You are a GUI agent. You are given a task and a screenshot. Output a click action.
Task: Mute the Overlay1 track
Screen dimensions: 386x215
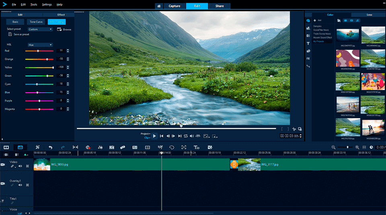tap(20, 185)
